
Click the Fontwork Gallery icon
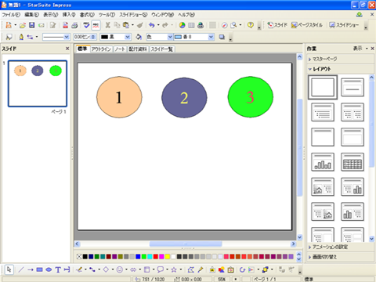212,269
